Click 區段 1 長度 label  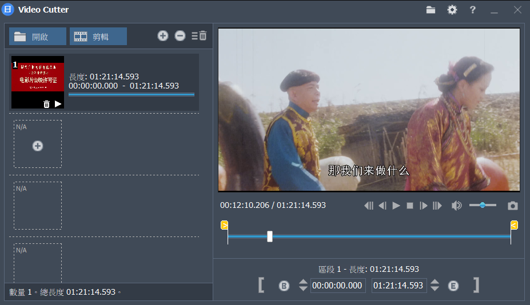pos(368,269)
